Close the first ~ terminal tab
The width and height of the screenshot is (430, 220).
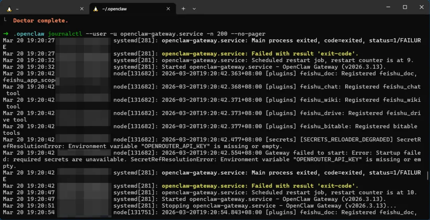click(x=82, y=9)
